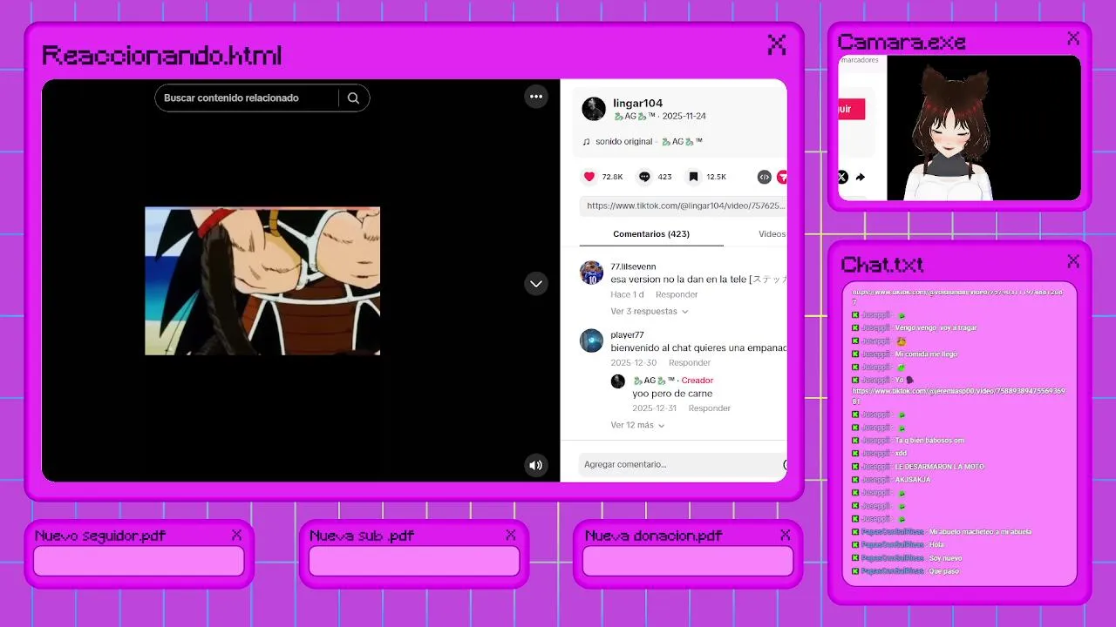Click the Nueva donacion.pdf alert box
Screen dimensions: 1116x627
click(688, 562)
